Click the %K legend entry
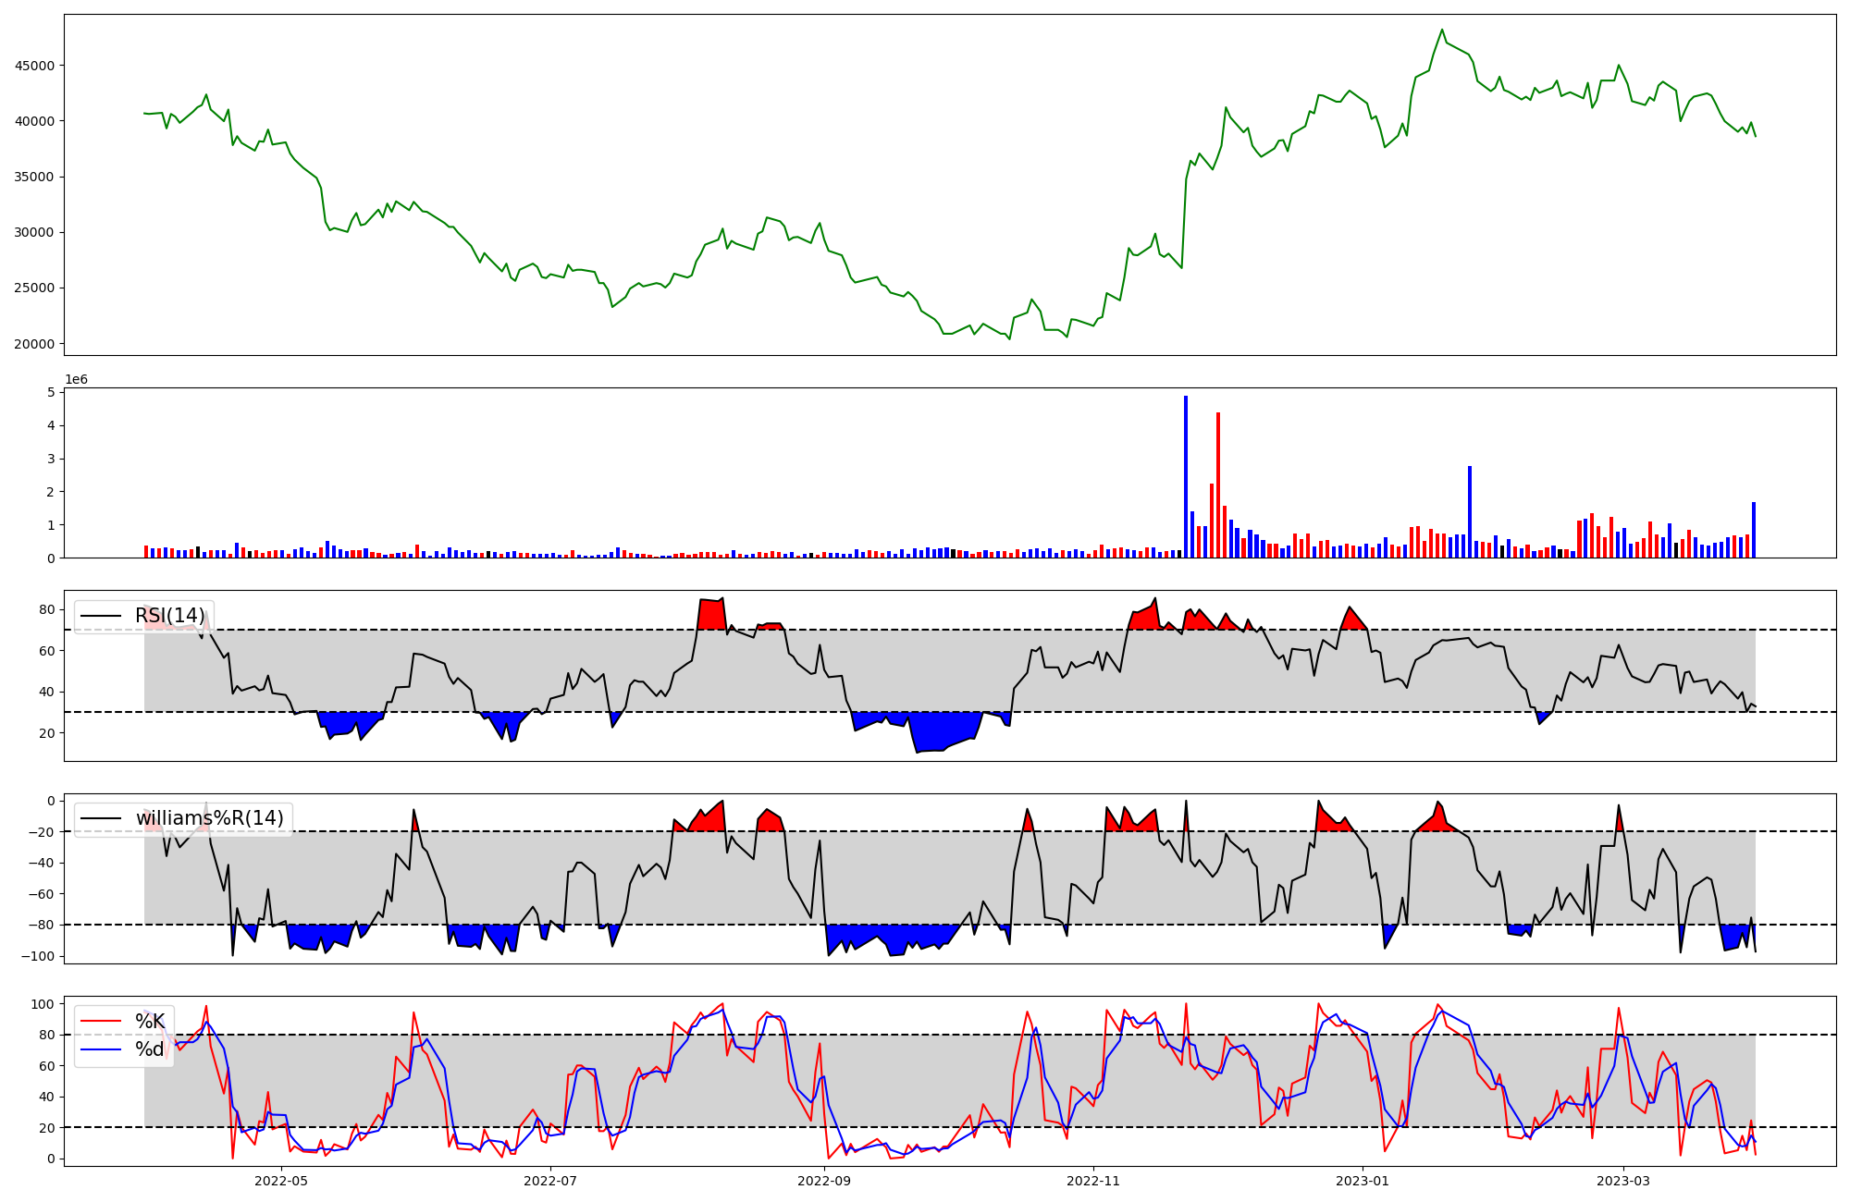Viewport: 1850px width, 1202px height. coord(150,1021)
